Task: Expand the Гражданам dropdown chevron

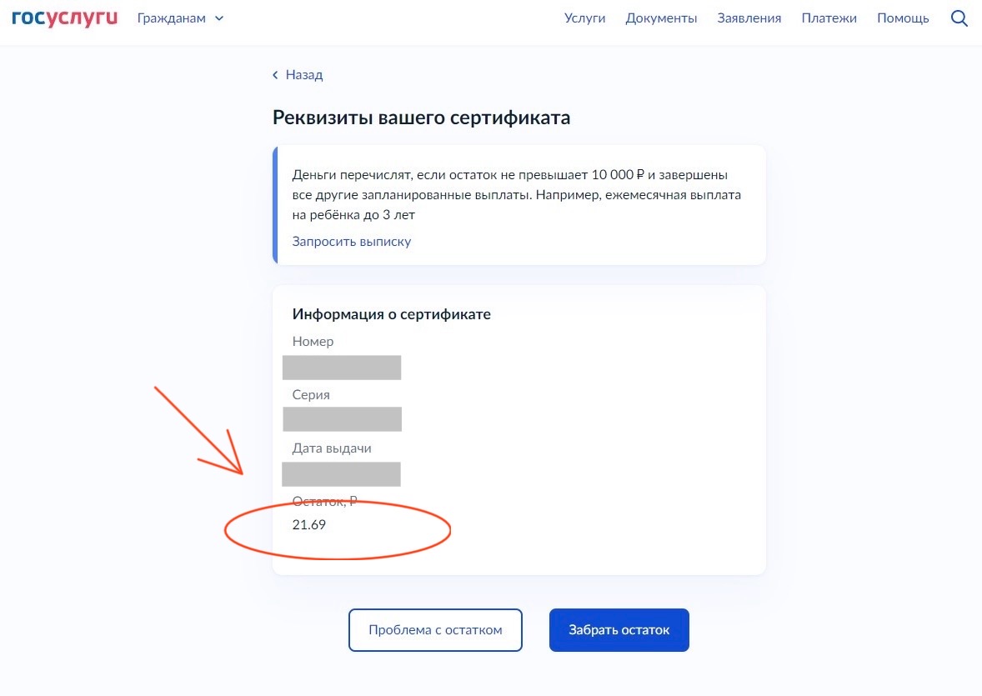Action: tap(219, 19)
